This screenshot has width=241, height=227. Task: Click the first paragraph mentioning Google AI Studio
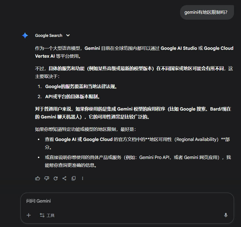[134, 52]
